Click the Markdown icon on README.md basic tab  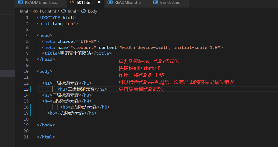tap(21, 3)
